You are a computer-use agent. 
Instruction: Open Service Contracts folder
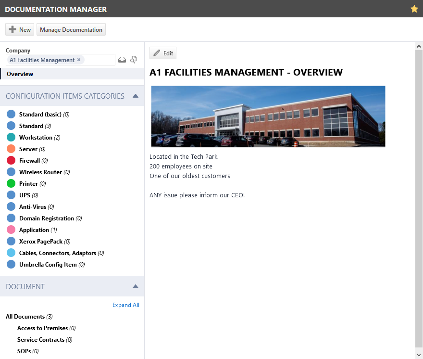pyautogui.click(x=45, y=340)
